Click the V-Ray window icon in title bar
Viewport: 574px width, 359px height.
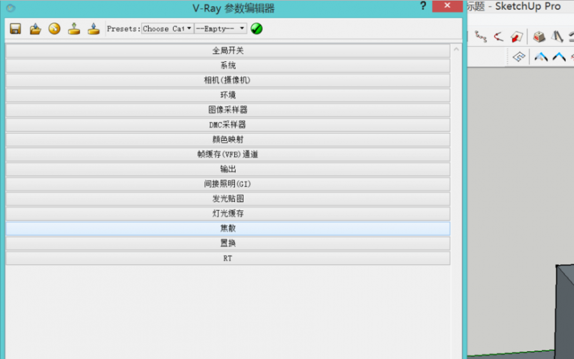[11, 8]
